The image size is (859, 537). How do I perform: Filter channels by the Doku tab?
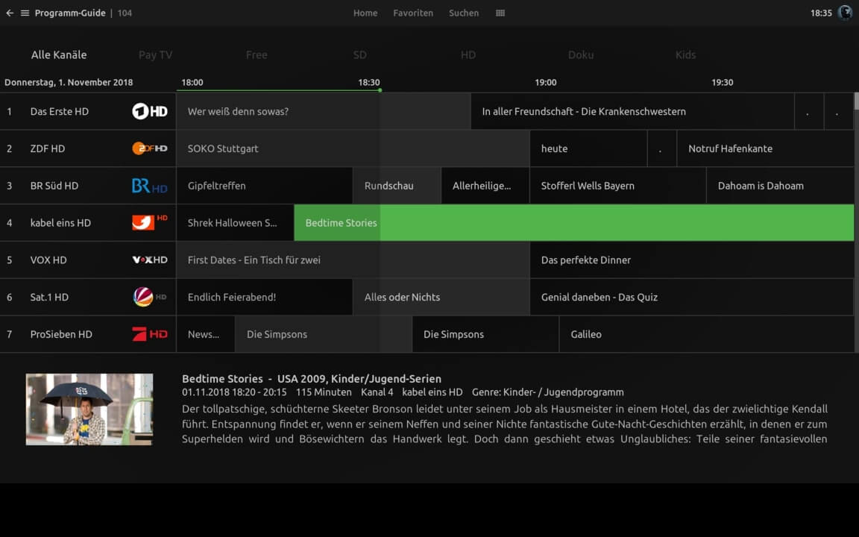[581, 54]
